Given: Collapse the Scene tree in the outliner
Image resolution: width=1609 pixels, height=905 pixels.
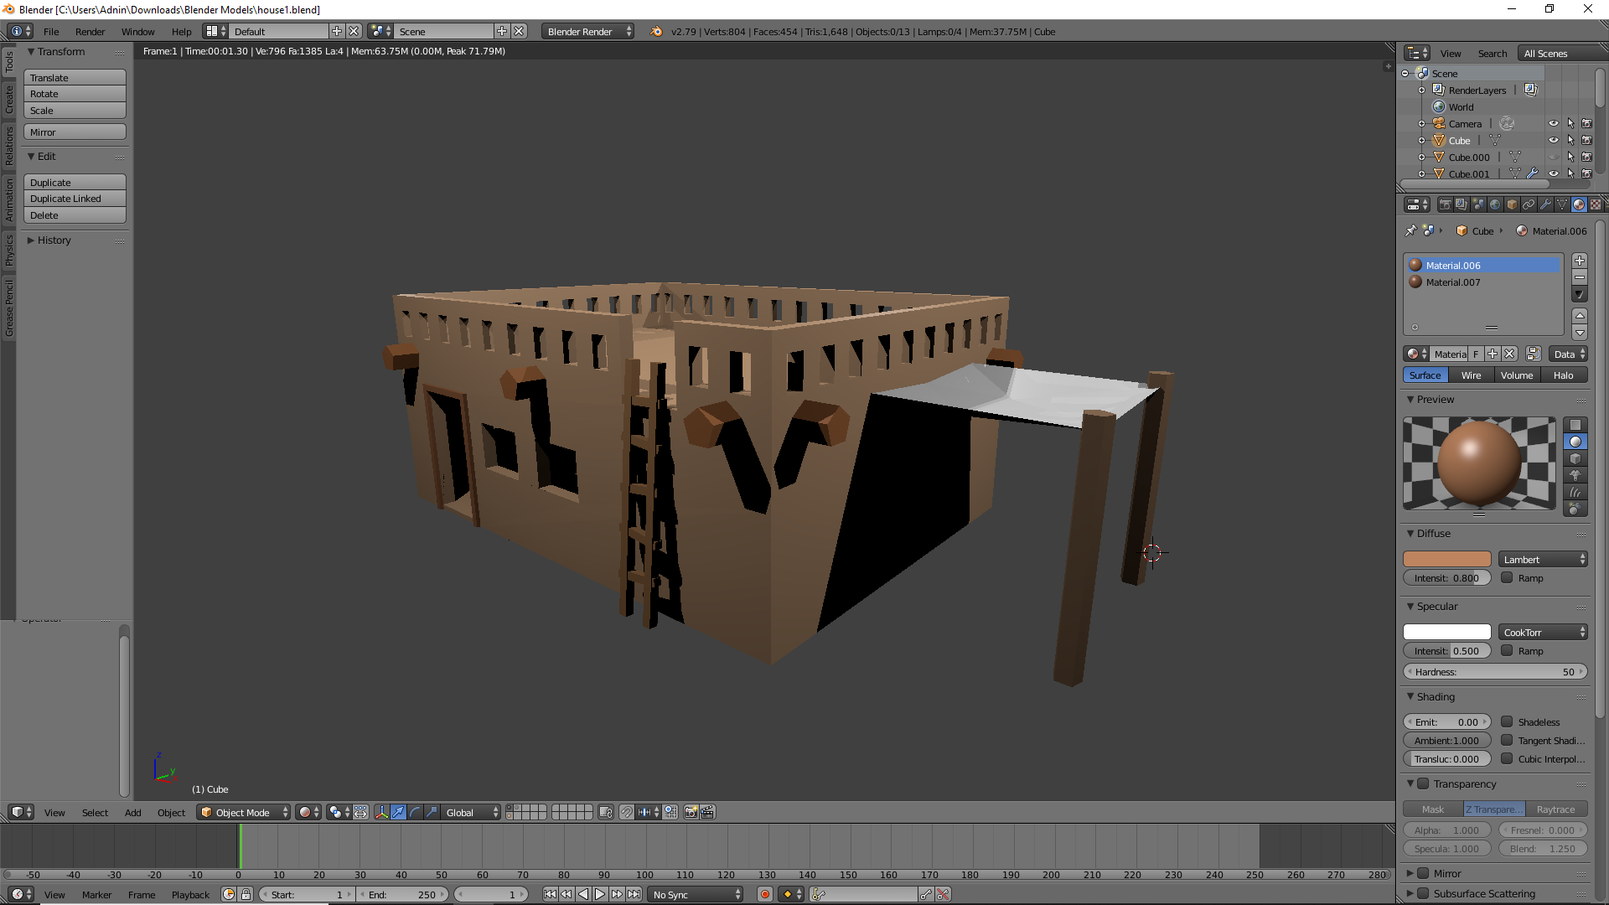Looking at the screenshot, I should pos(1406,73).
